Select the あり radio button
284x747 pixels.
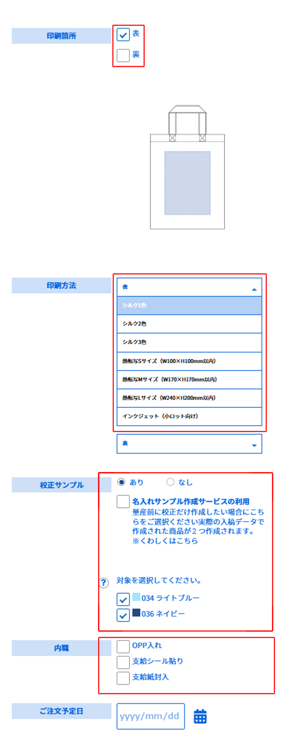[121, 482]
